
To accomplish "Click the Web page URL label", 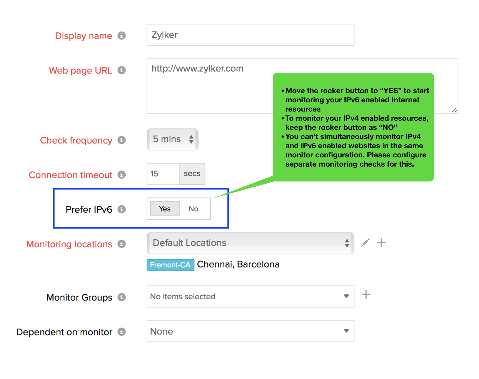I will (80, 71).
